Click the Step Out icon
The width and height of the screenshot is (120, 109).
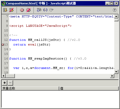tap(51, 10)
